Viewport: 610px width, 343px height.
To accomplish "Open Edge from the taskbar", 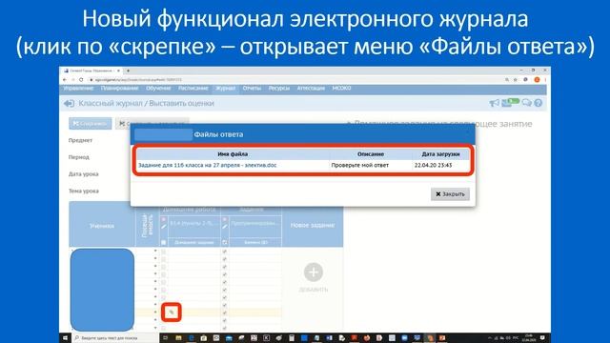I will pos(191,338).
